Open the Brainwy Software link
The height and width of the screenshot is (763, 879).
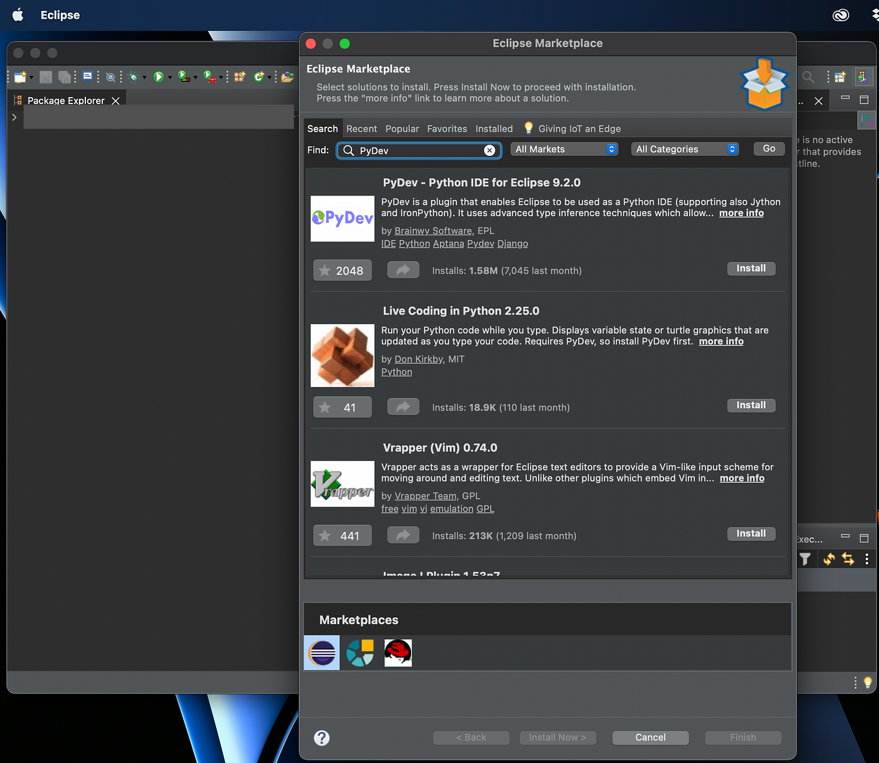(433, 231)
